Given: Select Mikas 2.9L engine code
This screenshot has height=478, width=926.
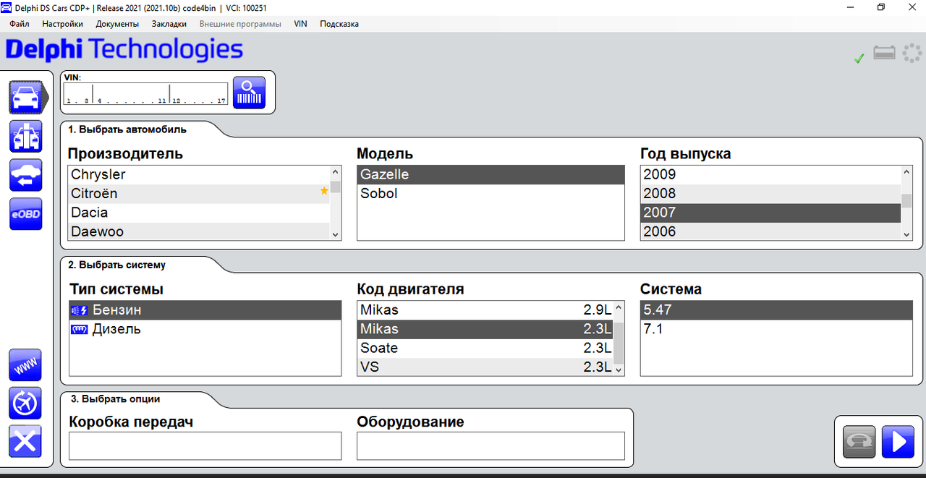Looking at the screenshot, I should coord(485,310).
